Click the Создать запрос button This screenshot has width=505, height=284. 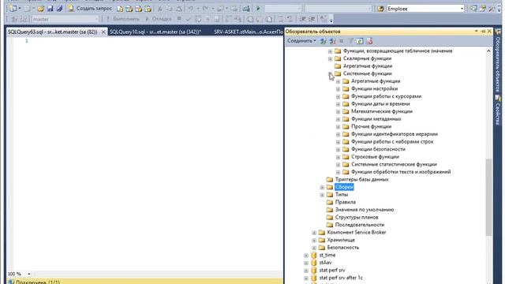[x=91, y=9]
